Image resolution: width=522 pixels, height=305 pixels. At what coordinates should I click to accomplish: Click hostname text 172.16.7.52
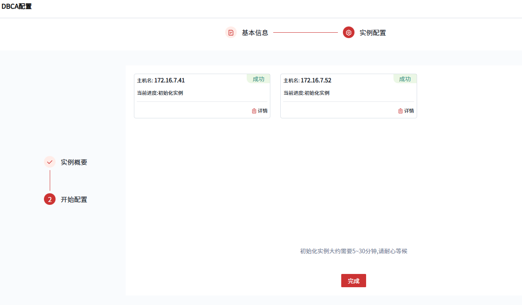pyautogui.click(x=316, y=80)
